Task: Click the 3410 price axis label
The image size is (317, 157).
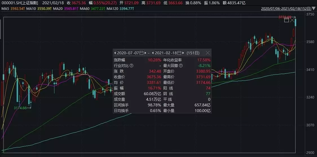Action: 310,70
